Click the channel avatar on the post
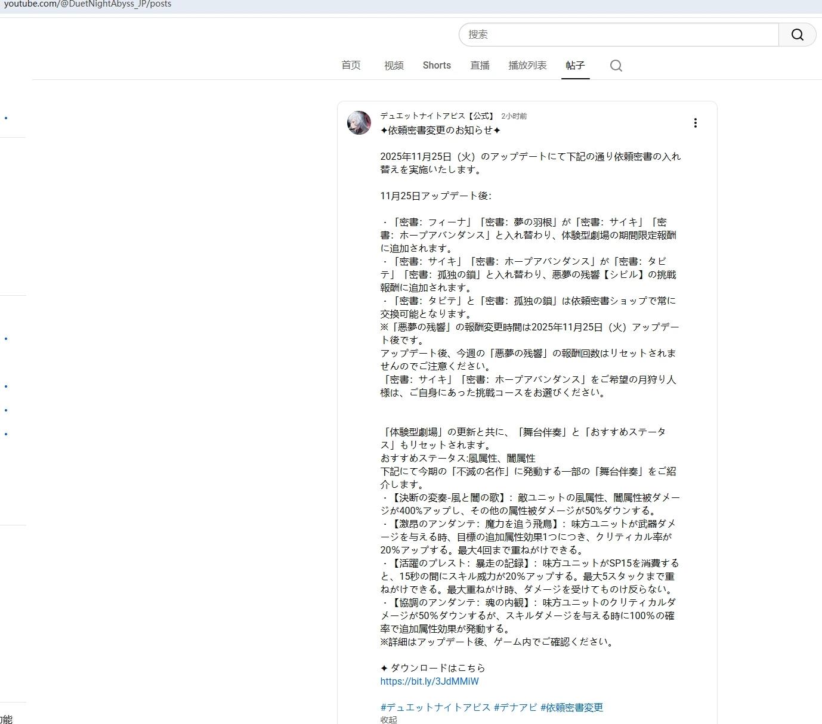Screen dimensions: 822x724 click(359, 123)
